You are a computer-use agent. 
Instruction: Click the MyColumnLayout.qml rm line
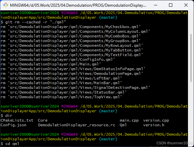point(75,32)
